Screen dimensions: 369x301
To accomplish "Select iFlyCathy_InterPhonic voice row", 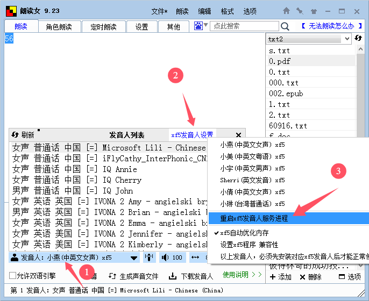I will pos(109,158).
